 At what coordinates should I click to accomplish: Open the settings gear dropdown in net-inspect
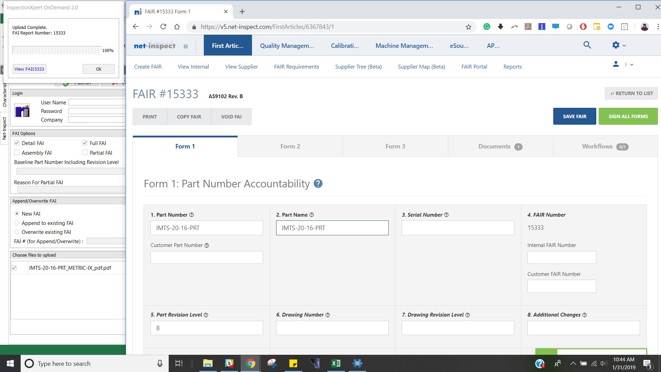click(x=616, y=45)
